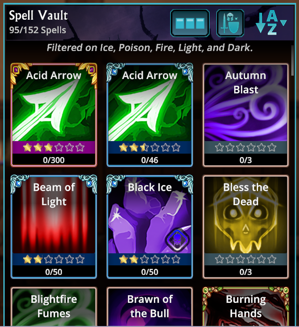299x327 pixels.
Task: Click the star rating on gold Acid Arrow
Action: coord(54,147)
